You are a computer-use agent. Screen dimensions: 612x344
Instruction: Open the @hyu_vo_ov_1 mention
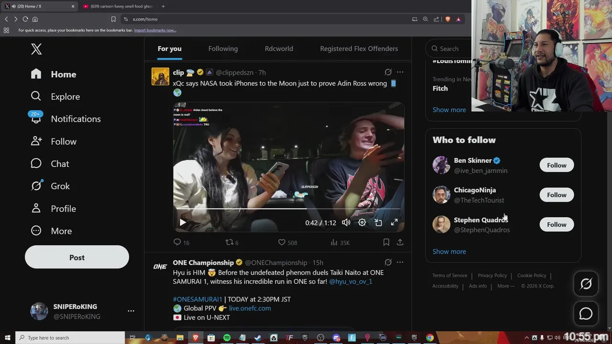point(350,281)
